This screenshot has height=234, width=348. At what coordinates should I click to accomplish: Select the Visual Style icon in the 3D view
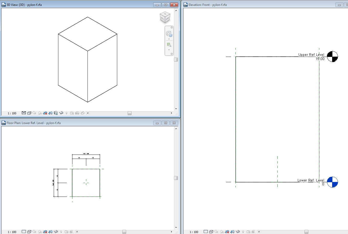pos(29,113)
